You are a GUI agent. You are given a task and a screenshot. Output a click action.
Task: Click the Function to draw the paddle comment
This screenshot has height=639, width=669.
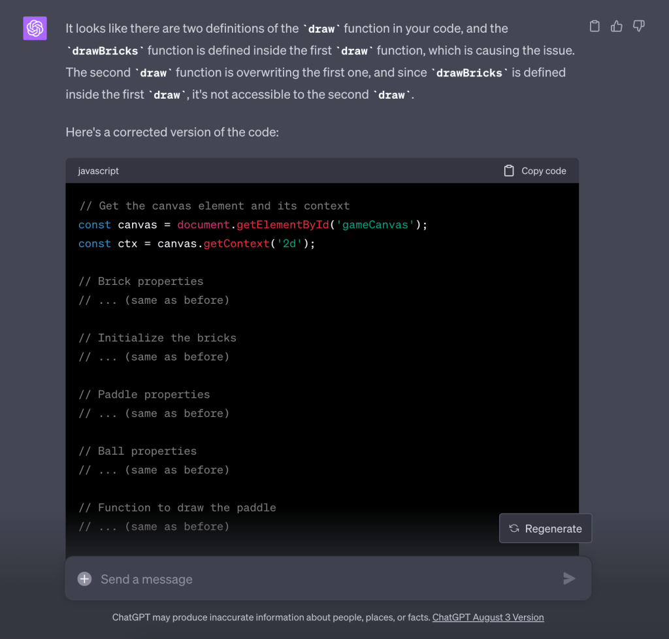pos(177,508)
